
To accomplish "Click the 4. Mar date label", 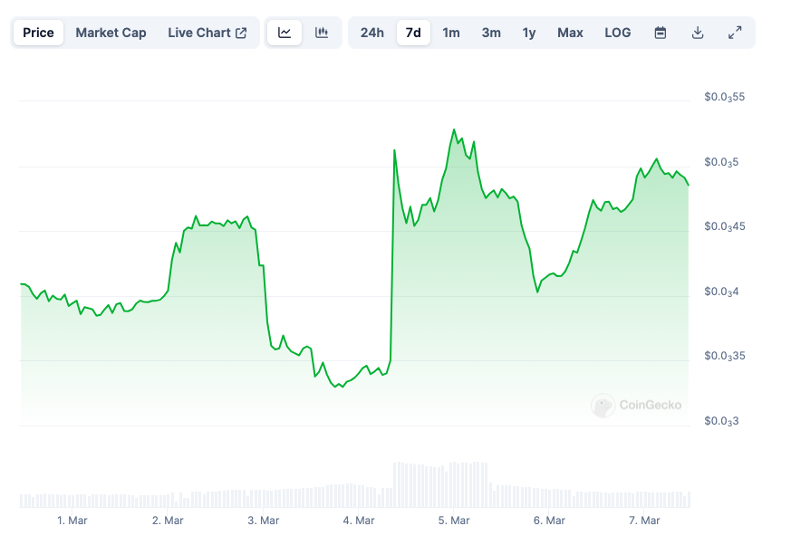I will point(359,521).
